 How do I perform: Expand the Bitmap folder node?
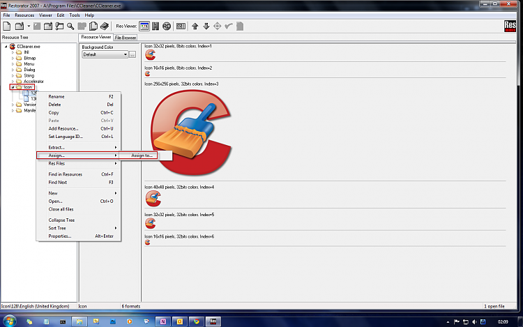point(13,58)
